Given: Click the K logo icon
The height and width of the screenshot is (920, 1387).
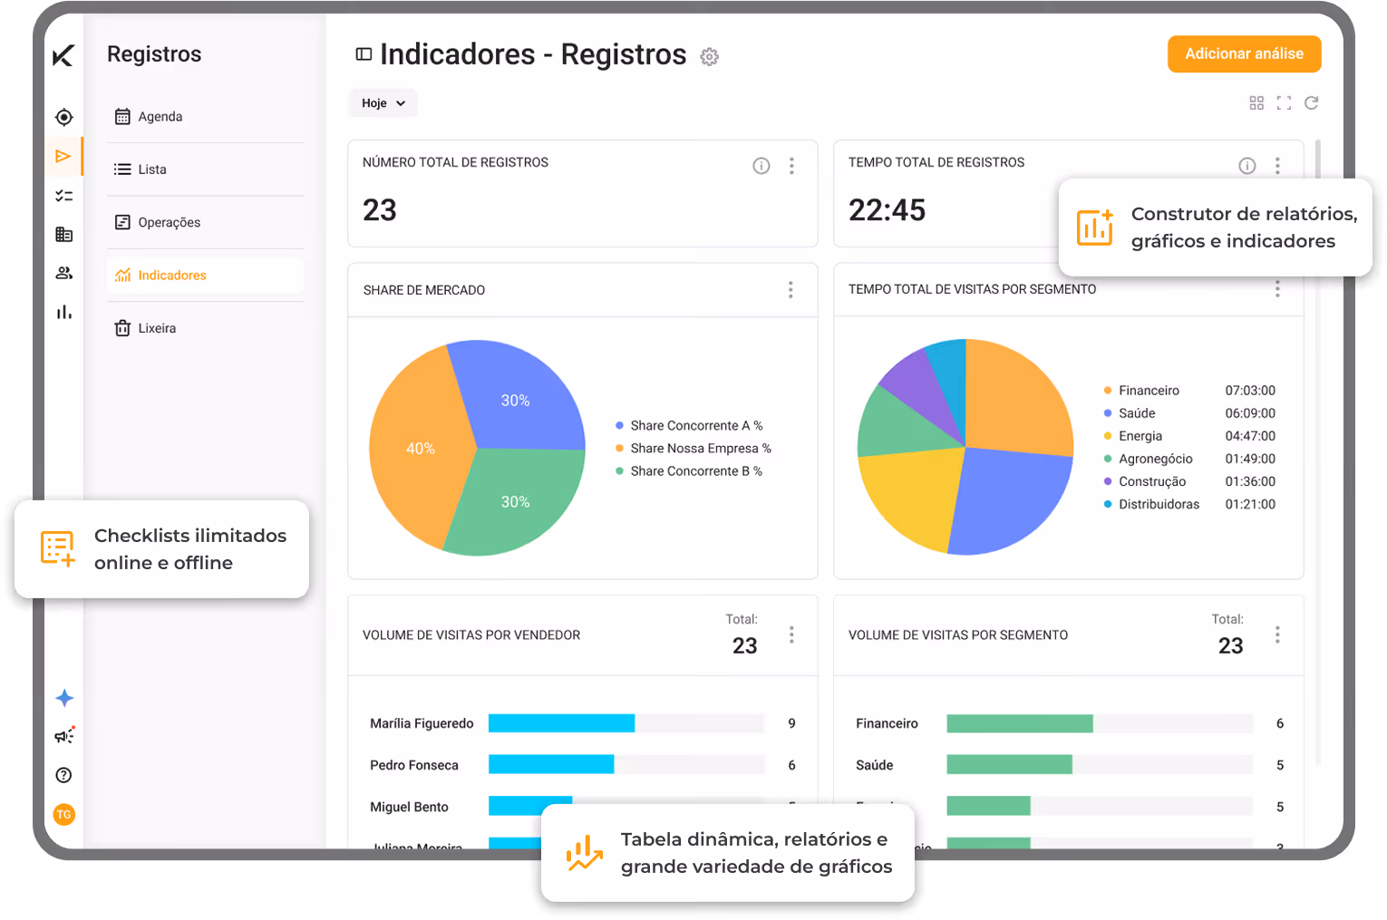Looking at the screenshot, I should 63,55.
